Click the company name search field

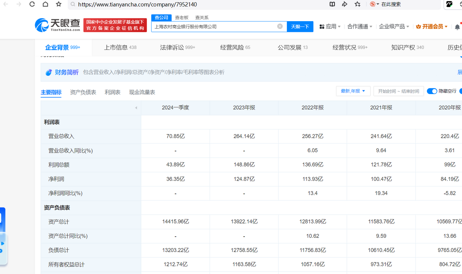219,27
